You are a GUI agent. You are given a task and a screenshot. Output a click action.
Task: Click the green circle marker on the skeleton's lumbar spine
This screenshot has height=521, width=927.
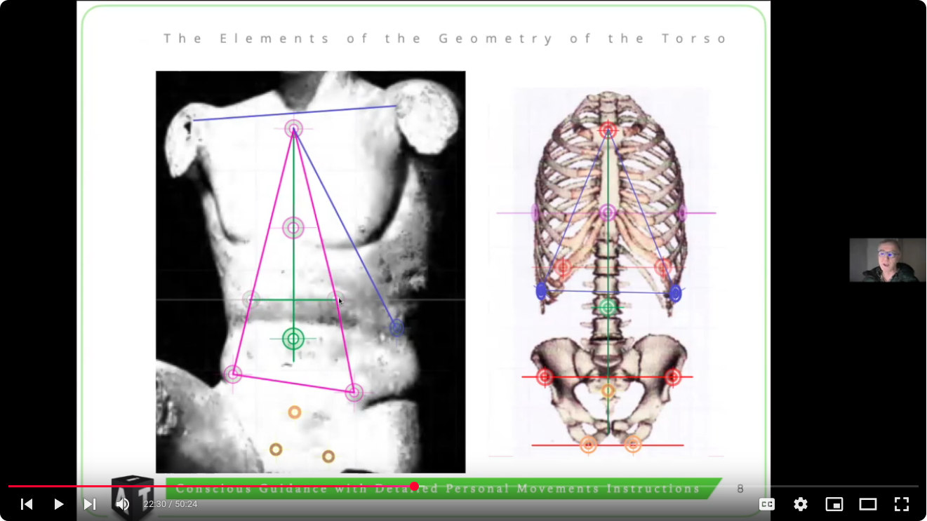(x=608, y=306)
